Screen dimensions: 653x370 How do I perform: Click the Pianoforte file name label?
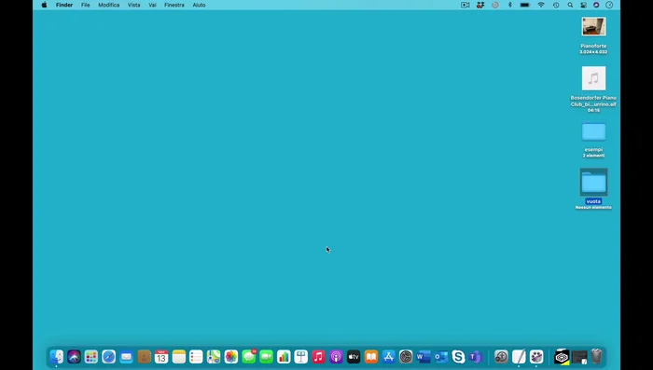coord(593,46)
